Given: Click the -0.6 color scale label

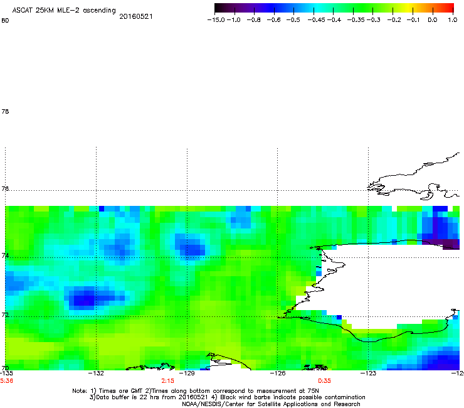Looking at the screenshot, I should (274, 20).
